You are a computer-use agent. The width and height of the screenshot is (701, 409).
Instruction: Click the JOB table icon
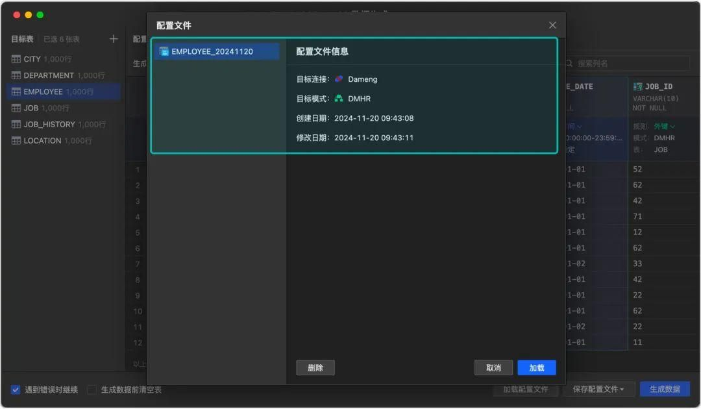16,108
